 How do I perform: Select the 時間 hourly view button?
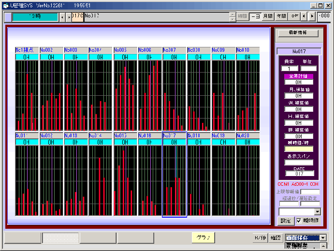[243, 16]
